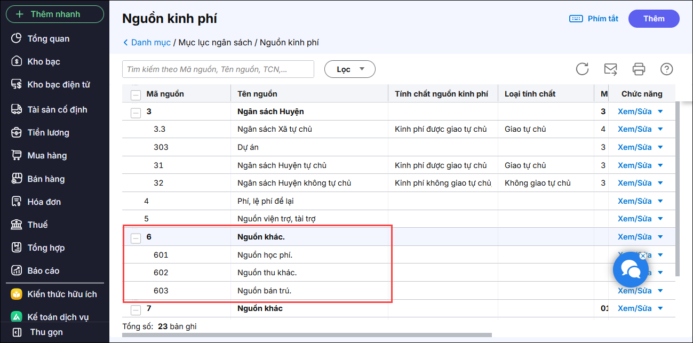Click Tính chất nguồn kinh phí column header
Image resolution: width=693 pixels, height=343 pixels.
click(441, 94)
